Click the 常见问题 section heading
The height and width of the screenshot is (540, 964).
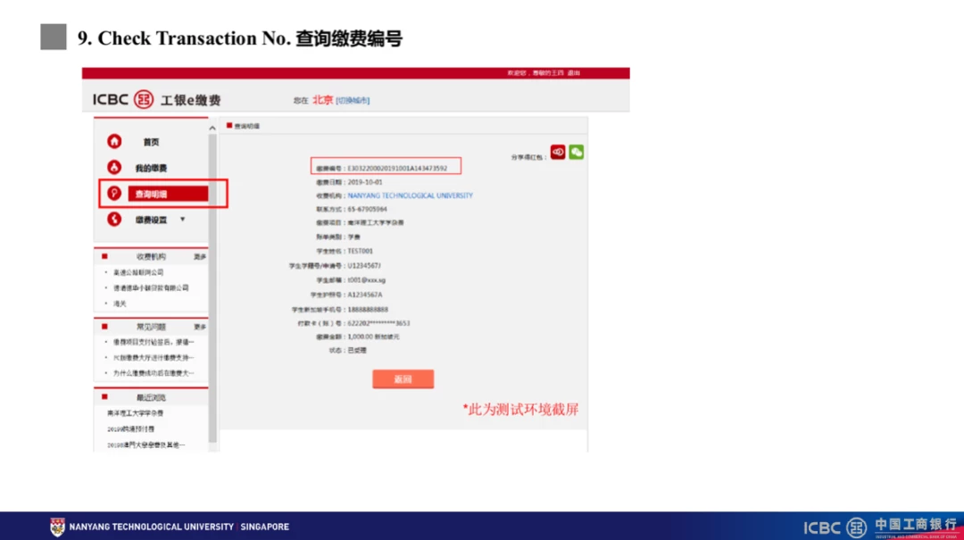coord(151,327)
